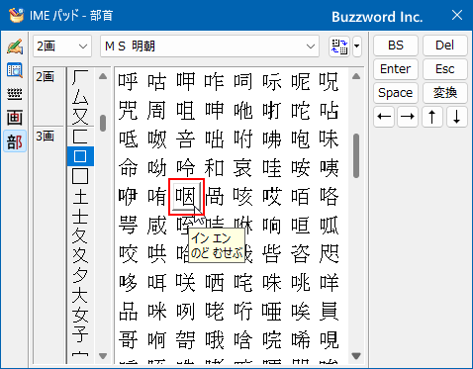Select the 子 radical
This screenshot has height=369, width=473.
click(80, 334)
